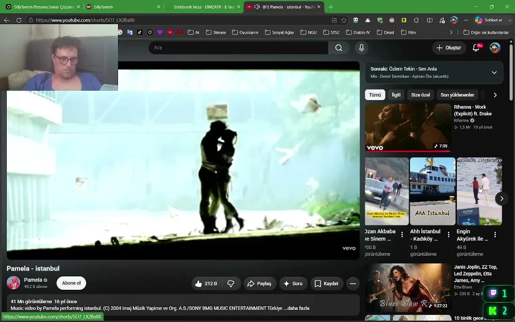Open Edge Settings and more ellipsis menu

point(466,20)
